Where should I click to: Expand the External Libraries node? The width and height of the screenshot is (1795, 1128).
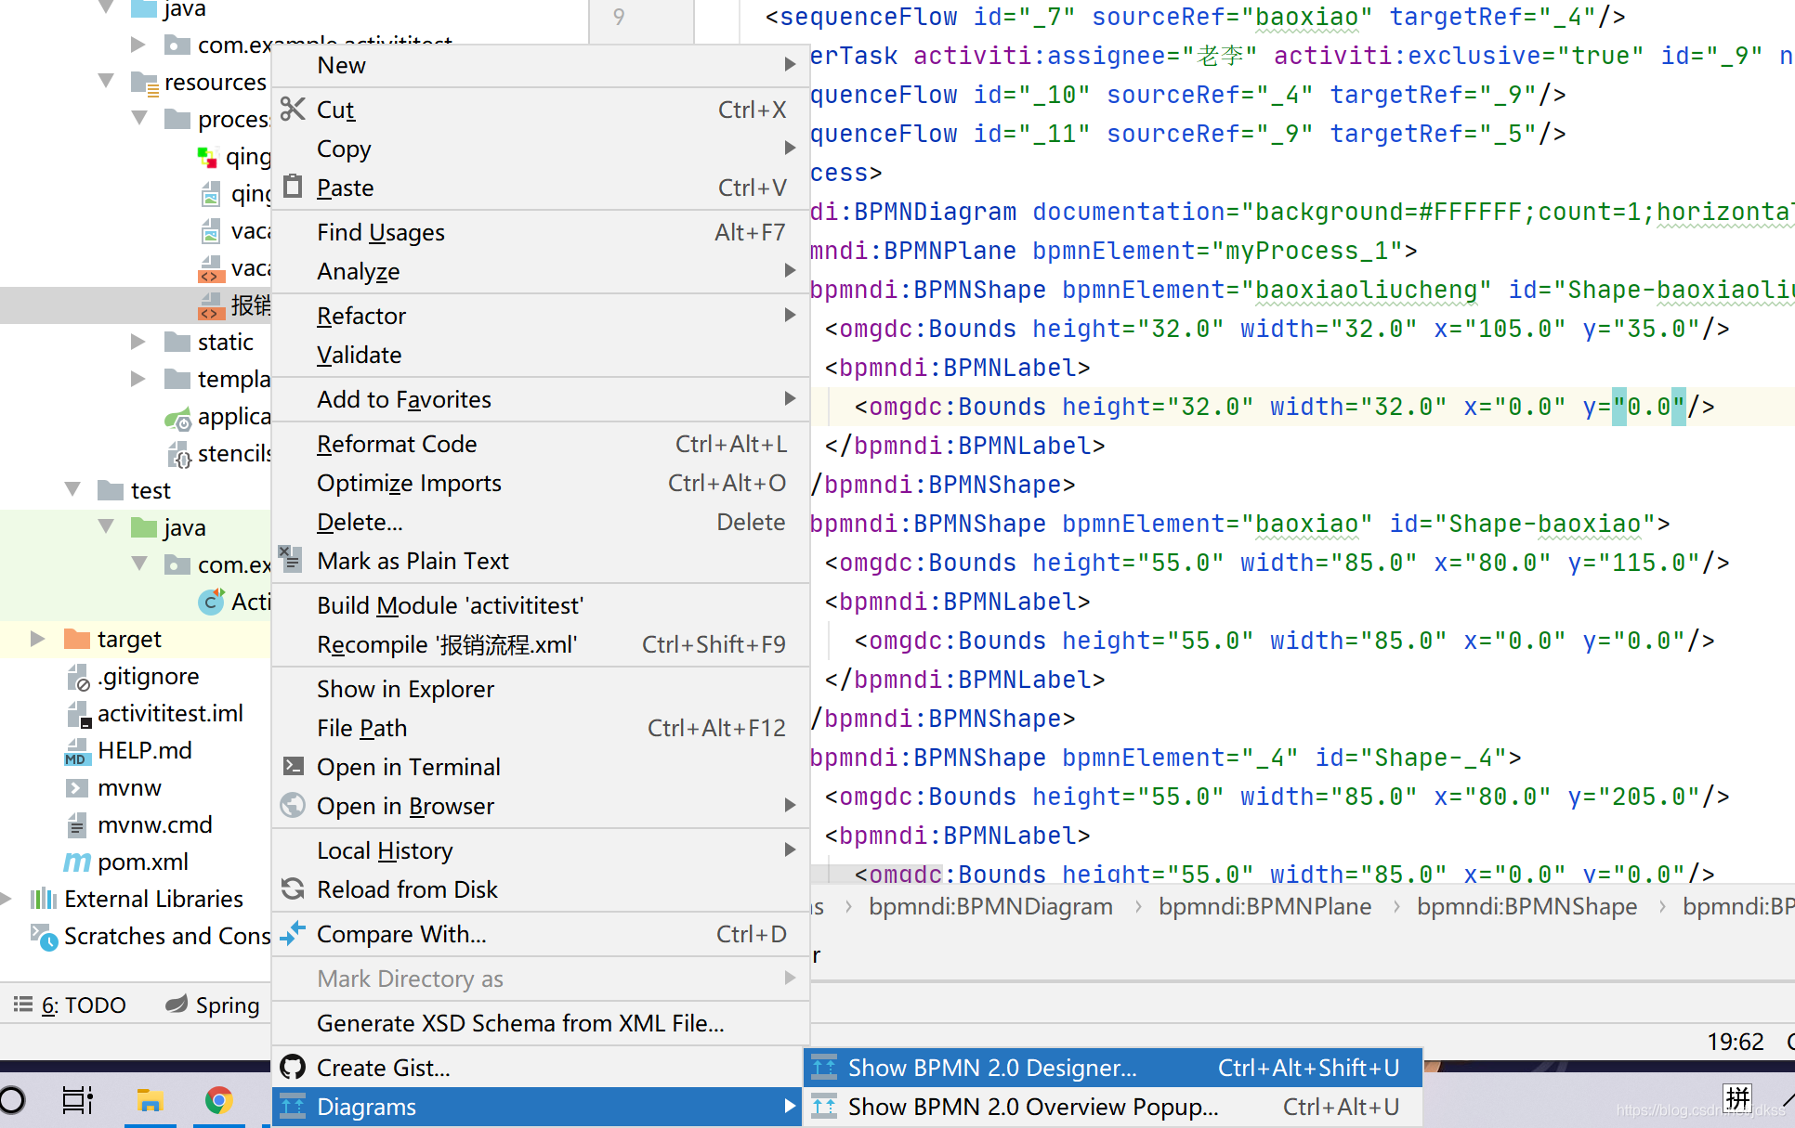tap(6, 899)
